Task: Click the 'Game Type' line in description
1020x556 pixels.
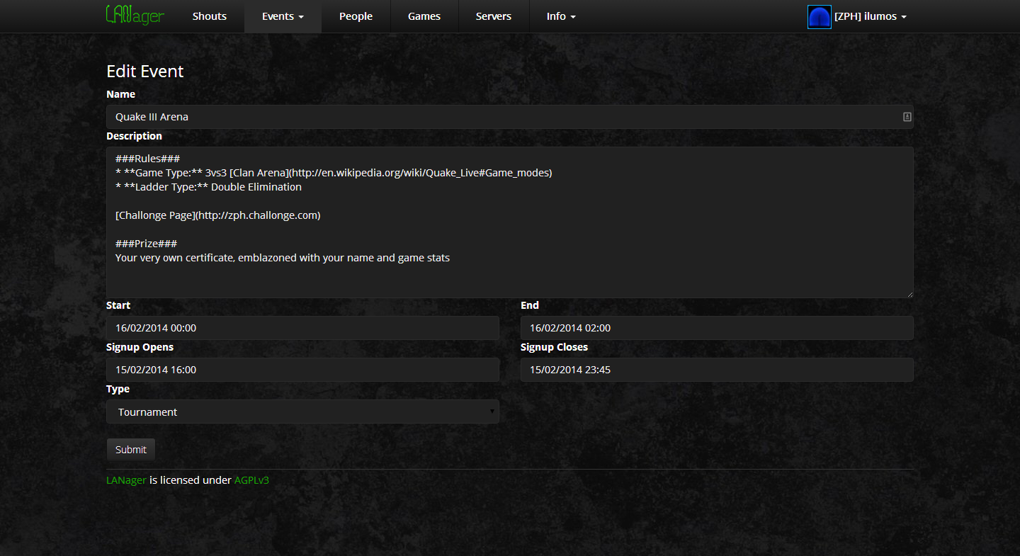Action: 334,173
